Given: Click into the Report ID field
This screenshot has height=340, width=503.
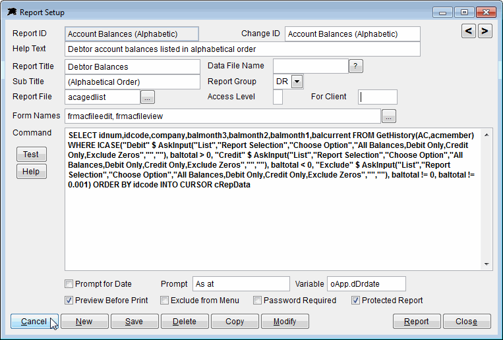Looking at the screenshot, I should (132, 34).
